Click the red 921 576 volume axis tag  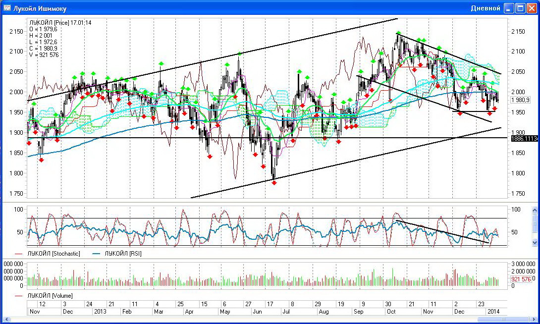click(521, 279)
